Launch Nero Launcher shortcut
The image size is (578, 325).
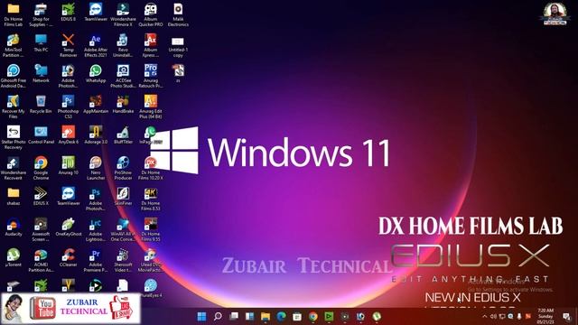coord(96,169)
